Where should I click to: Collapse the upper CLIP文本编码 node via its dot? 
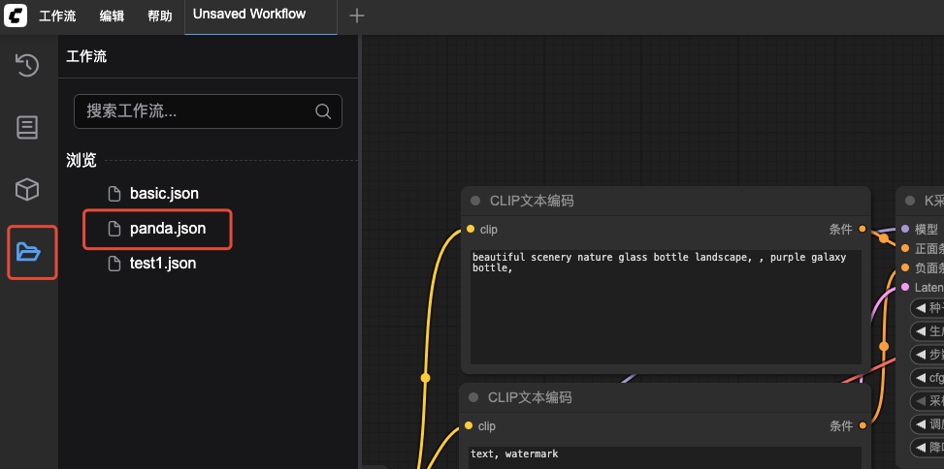[x=475, y=201]
